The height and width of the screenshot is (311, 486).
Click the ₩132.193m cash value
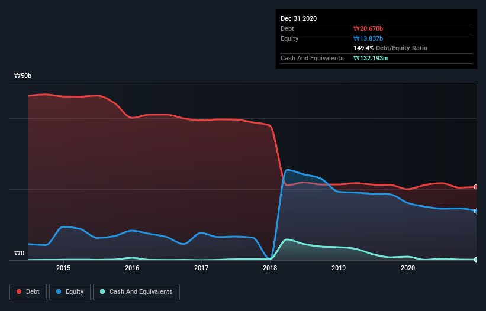click(371, 58)
